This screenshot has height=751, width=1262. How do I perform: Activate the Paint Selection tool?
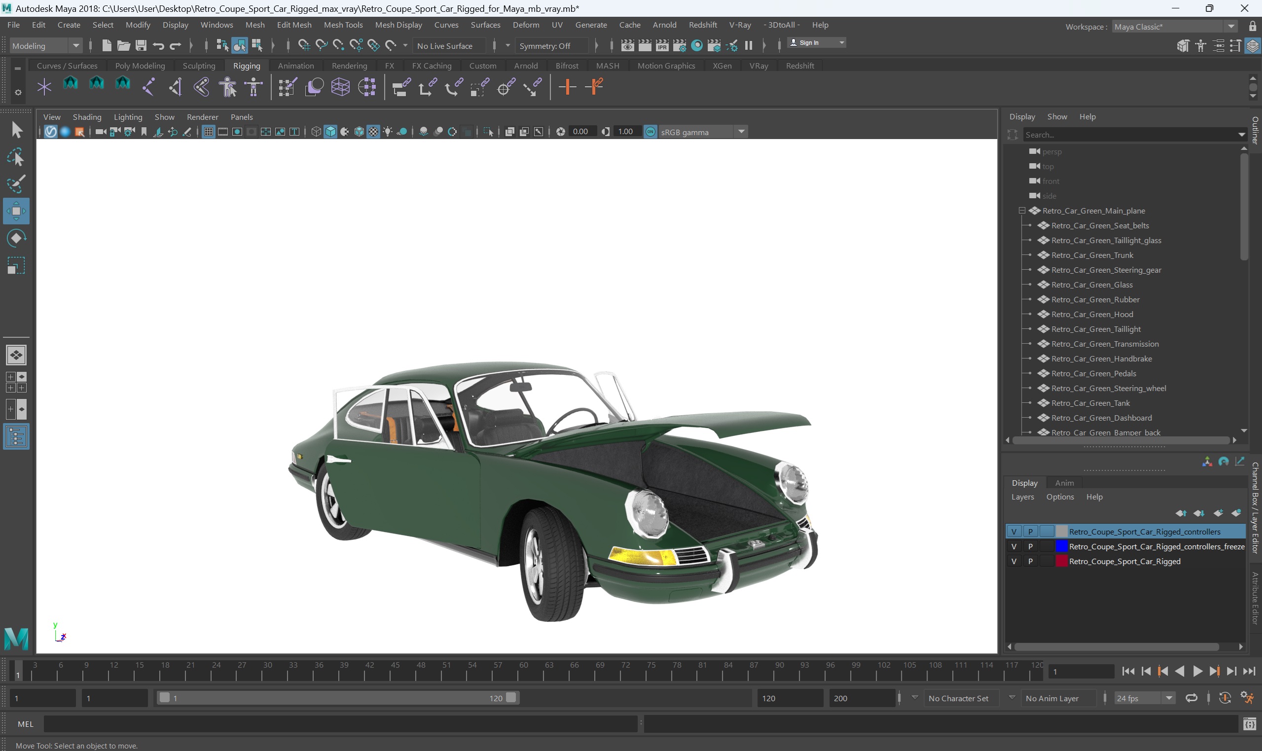16,184
